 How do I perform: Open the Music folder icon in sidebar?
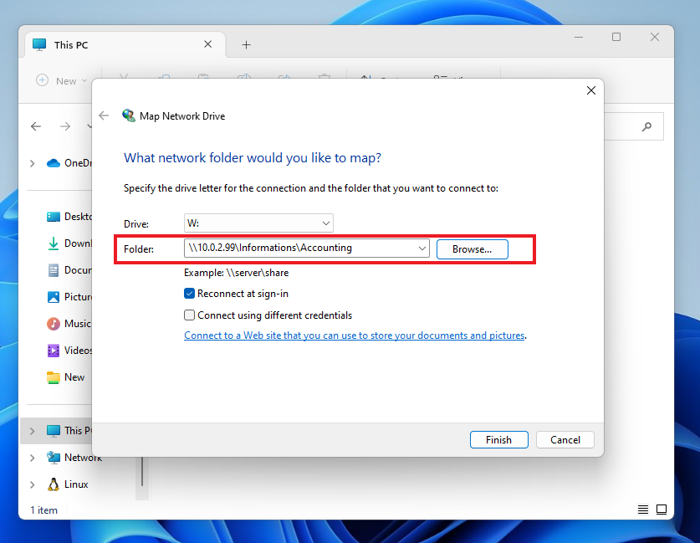(54, 324)
